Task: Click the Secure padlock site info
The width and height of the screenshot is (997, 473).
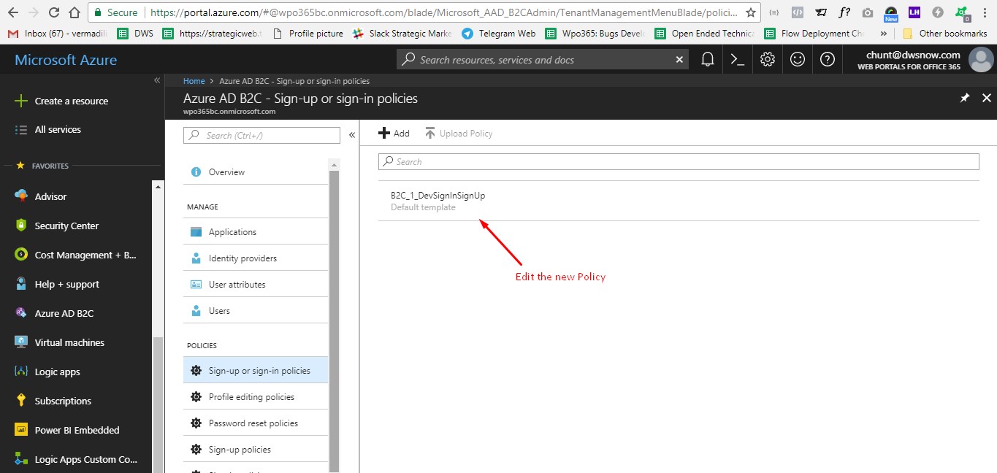Action: (116, 12)
